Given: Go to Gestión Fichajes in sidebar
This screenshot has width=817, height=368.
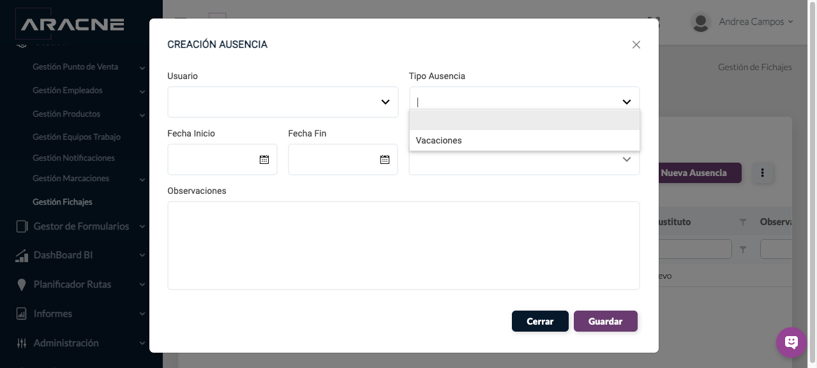Looking at the screenshot, I should 63,202.
